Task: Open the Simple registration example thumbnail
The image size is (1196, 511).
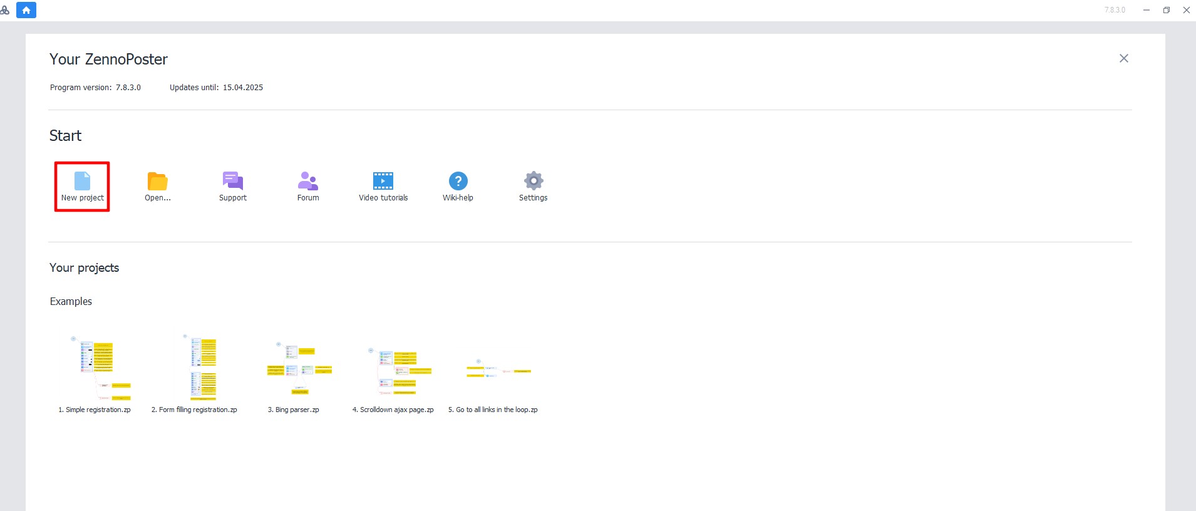Action: click(100, 368)
